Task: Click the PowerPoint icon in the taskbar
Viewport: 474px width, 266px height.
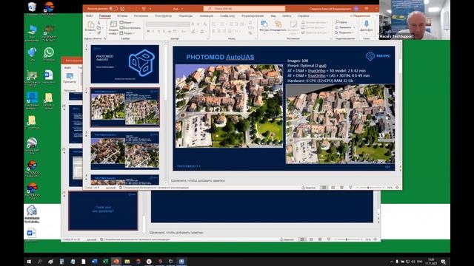Action: pyautogui.click(x=116, y=262)
